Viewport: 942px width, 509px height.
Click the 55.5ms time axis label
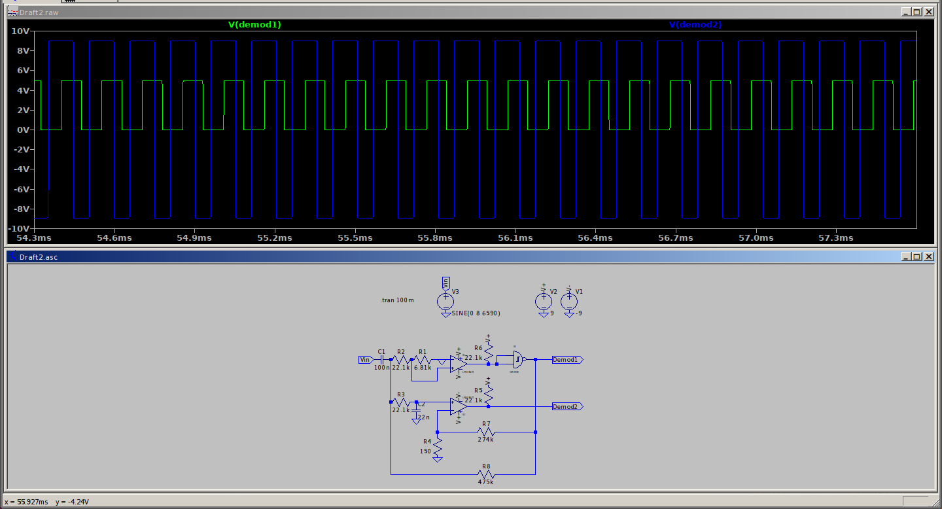355,238
